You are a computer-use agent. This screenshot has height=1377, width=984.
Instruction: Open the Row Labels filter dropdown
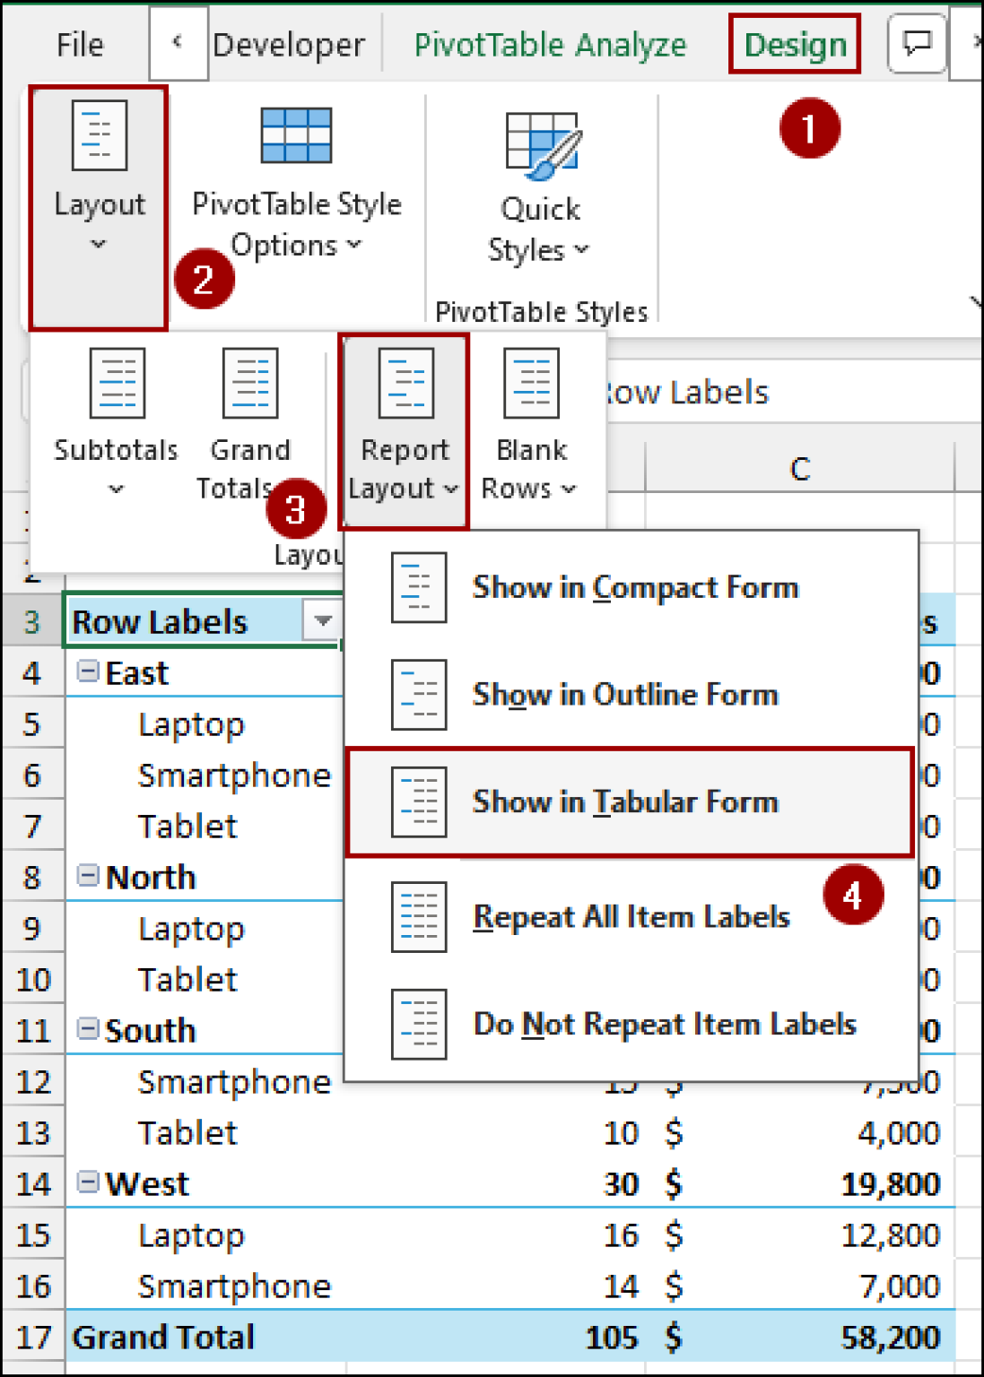coord(320,620)
